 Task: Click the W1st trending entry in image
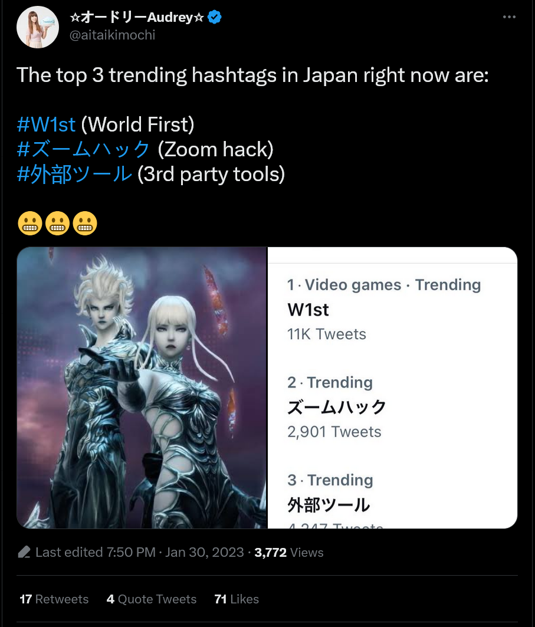[384, 310]
